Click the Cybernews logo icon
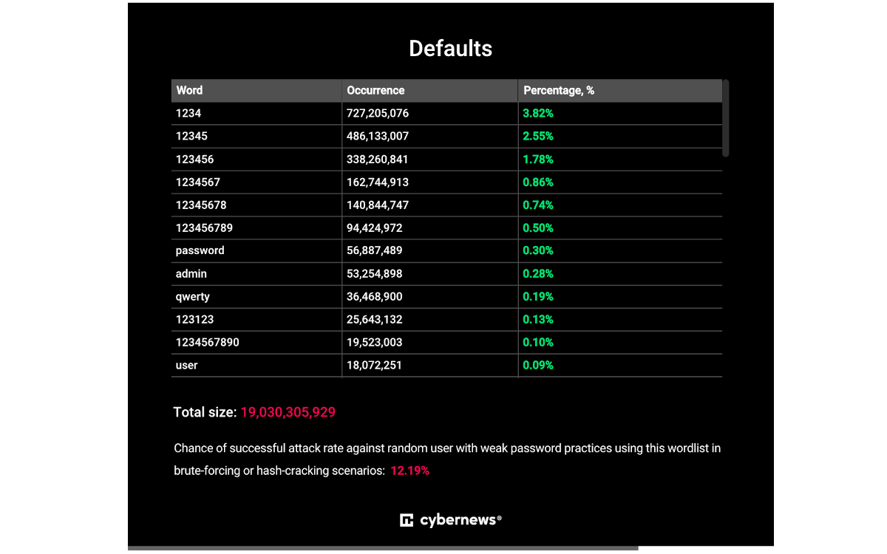This screenshot has height=554, width=887. coord(407,520)
